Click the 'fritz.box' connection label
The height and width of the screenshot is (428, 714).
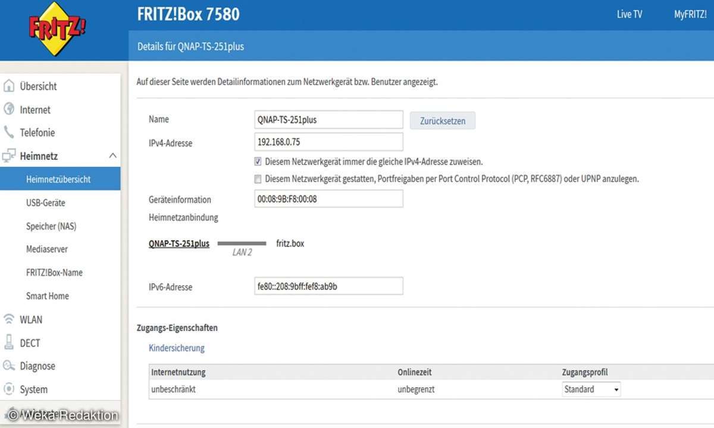[x=290, y=243]
